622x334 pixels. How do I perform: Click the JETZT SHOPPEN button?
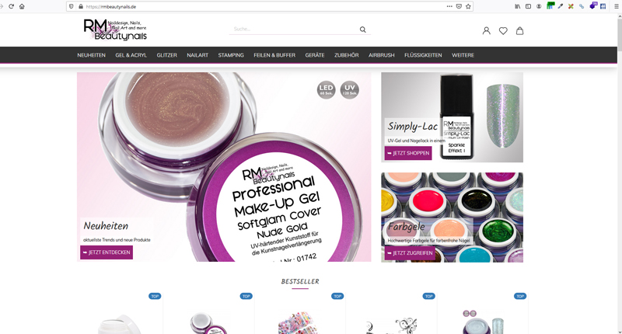(x=407, y=153)
